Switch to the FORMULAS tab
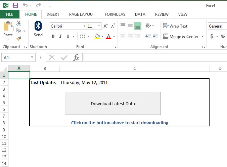The height and width of the screenshot is (167, 227). click(115, 14)
